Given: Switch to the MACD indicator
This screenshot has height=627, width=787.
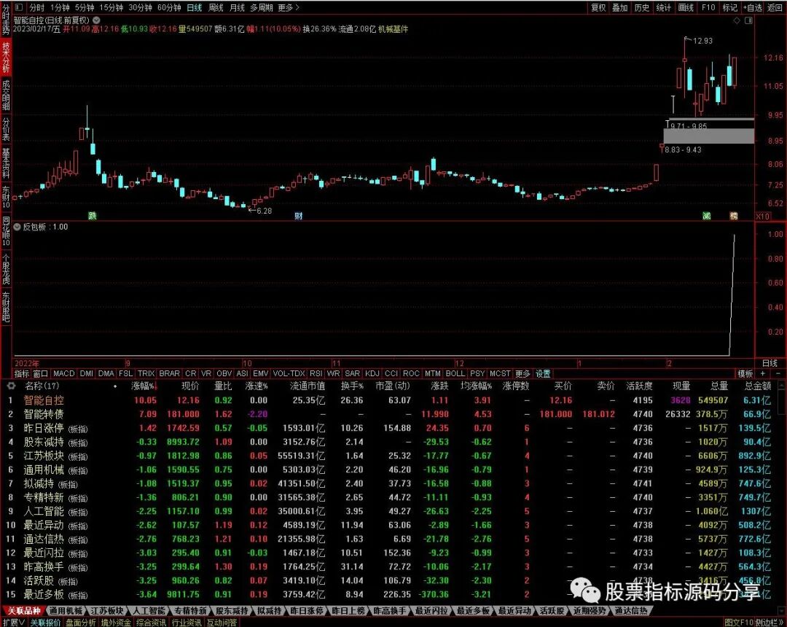Looking at the screenshot, I should (x=63, y=373).
